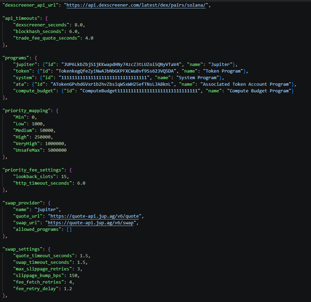Viewport: 311px width, 302px height.
Task: Click the Jupiter program id string JUP6Lkb...
Action: point(121,65)
